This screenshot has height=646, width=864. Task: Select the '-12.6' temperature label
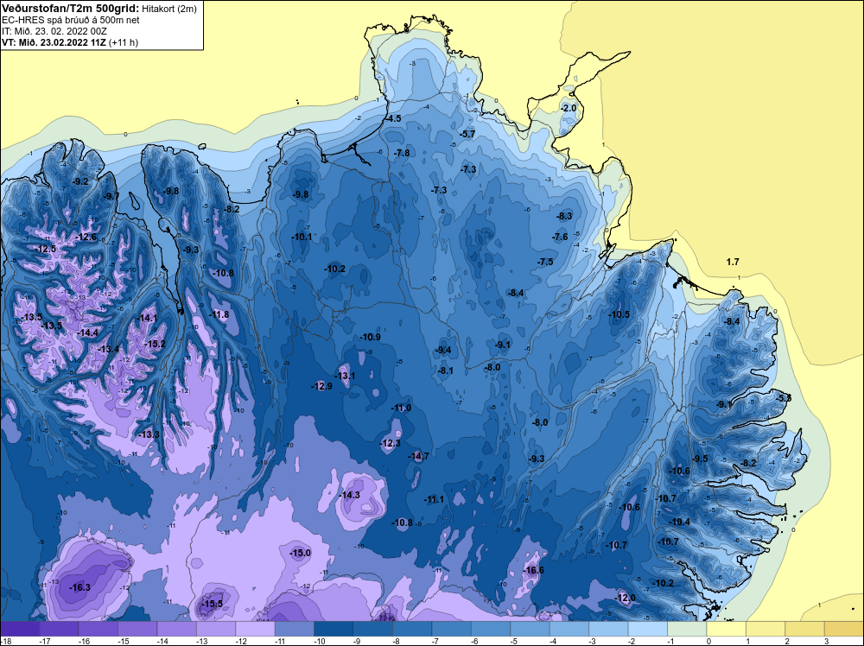click(x=86, y=237)
